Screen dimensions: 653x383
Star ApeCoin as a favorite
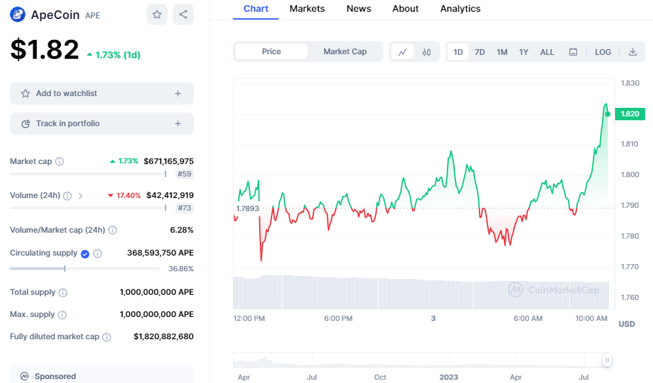[157, 14]
